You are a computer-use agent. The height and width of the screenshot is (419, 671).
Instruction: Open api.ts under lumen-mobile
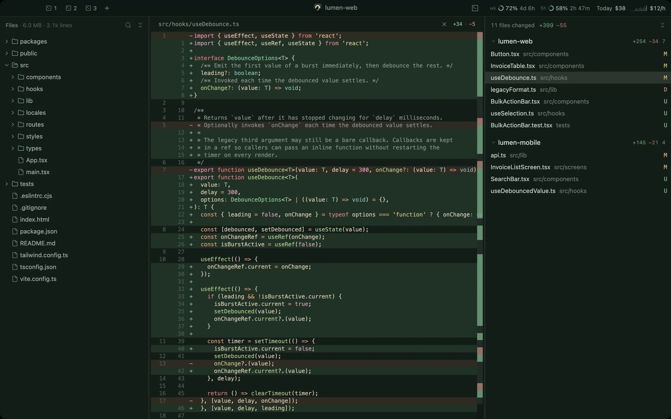click(578, 155)
